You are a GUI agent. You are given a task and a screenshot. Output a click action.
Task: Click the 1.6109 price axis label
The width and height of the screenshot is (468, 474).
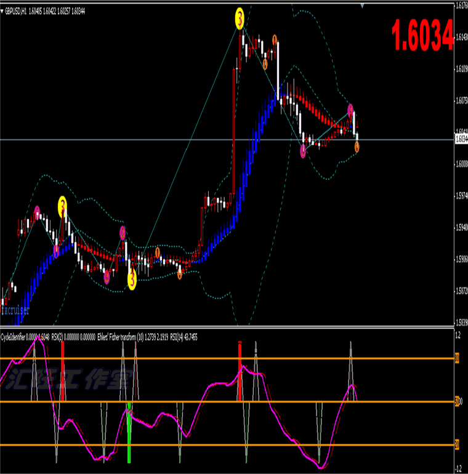[x=462, y=68]
